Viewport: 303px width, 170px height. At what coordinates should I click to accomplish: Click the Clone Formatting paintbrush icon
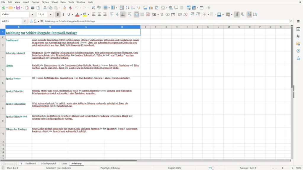[x=65, y=8]
